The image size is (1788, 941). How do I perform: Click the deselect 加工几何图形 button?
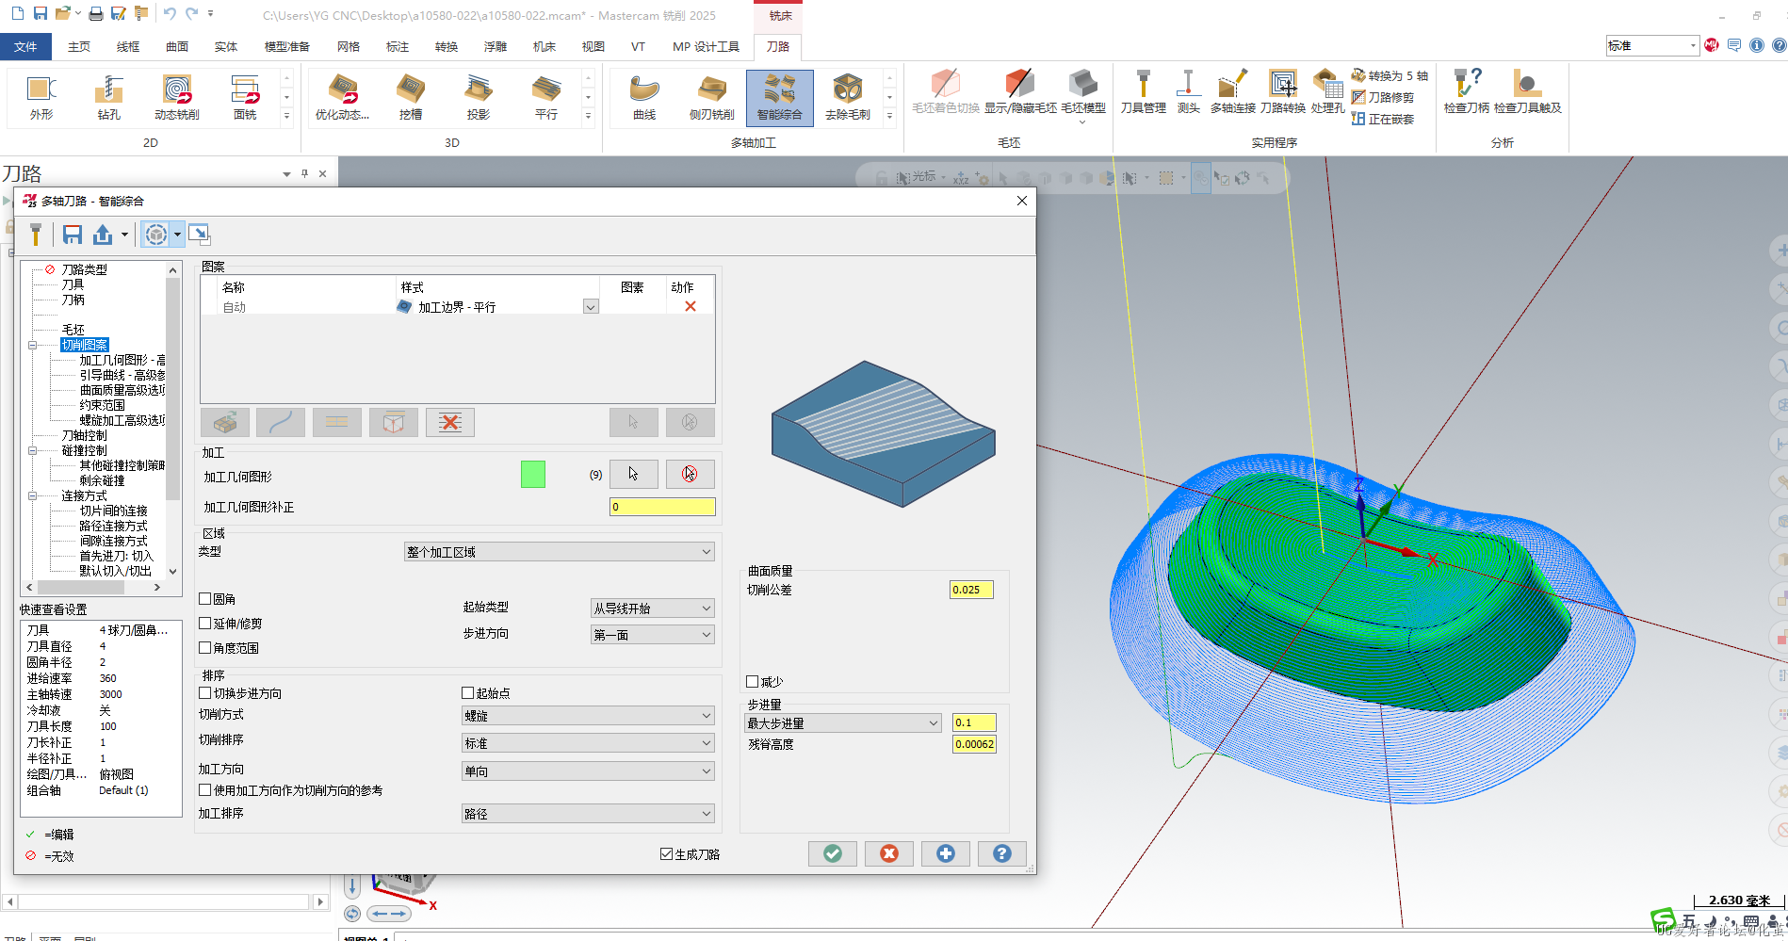pyautogui.click(x=690, y=474)
